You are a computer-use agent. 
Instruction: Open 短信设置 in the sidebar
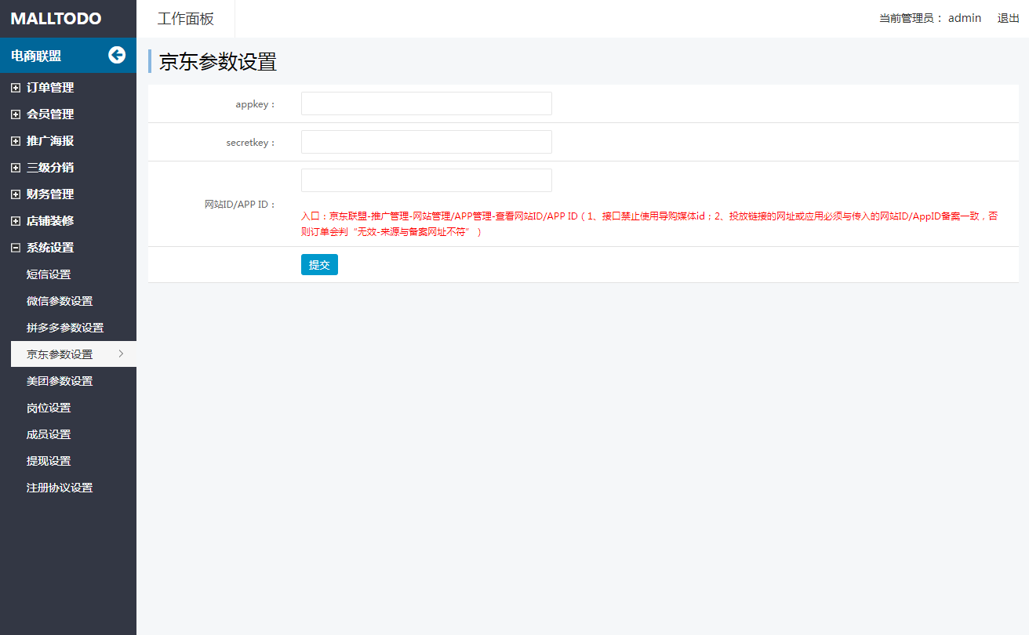[x=49, y=274]
